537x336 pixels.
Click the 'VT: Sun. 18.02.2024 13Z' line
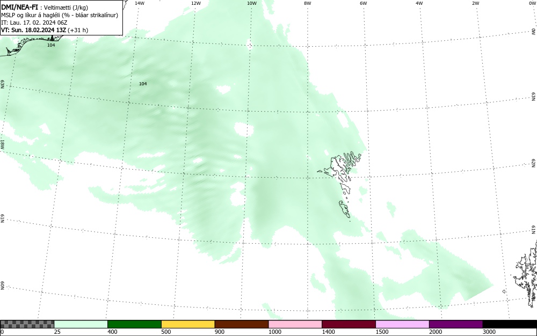(x=45, y=30)
